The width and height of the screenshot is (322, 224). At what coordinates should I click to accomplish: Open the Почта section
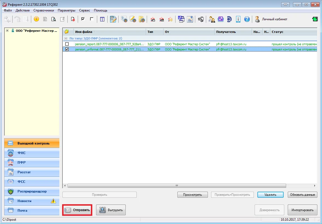tap(32, 210)
